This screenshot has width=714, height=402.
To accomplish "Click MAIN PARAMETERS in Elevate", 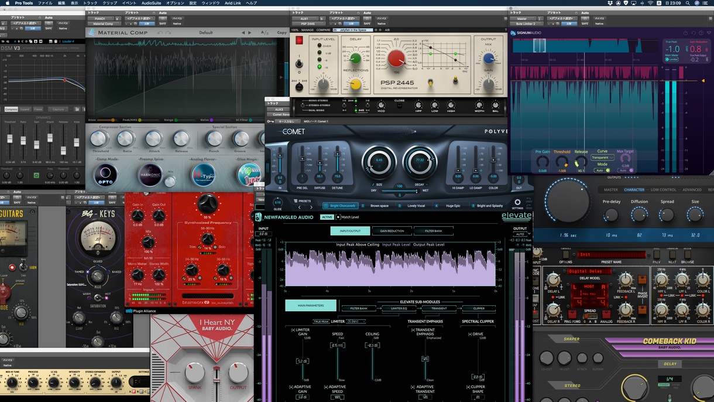I will click(x=311, y=305).
